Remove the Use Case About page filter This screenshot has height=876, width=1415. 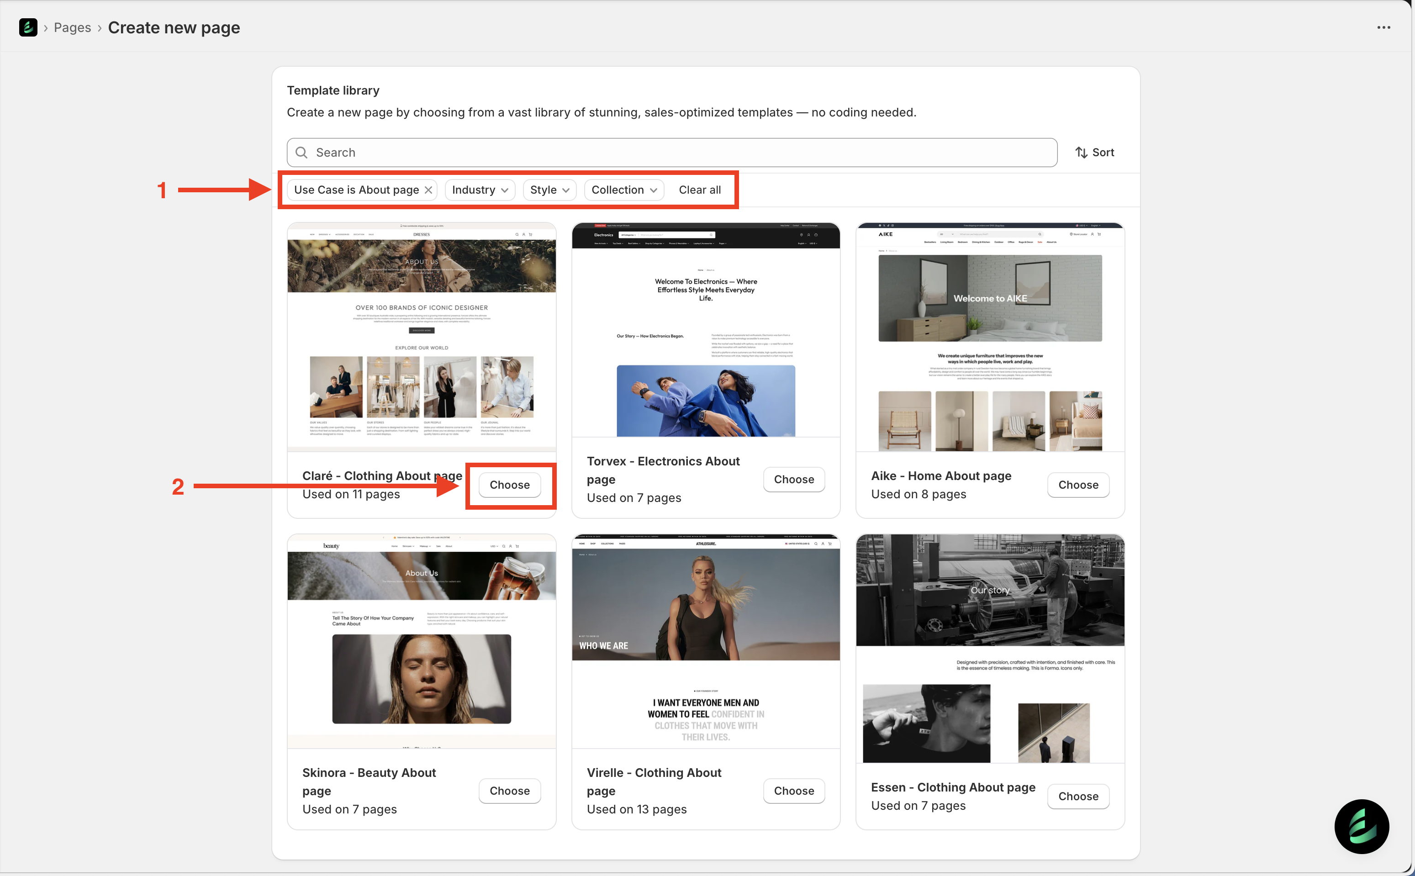pyautogui.click(x=428, y=190)
